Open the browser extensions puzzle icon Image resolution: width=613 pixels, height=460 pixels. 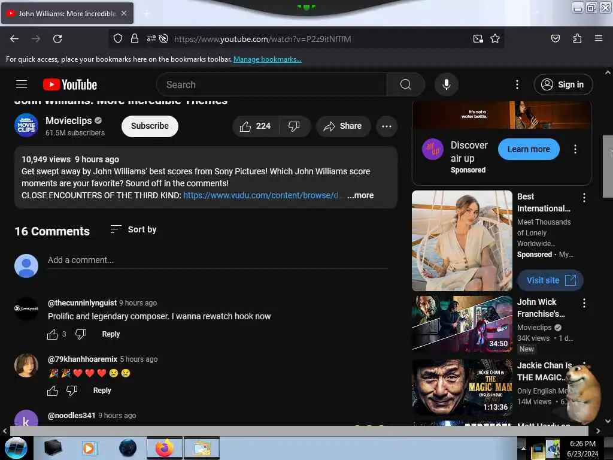pyautogui.click(x=577, y=39)
